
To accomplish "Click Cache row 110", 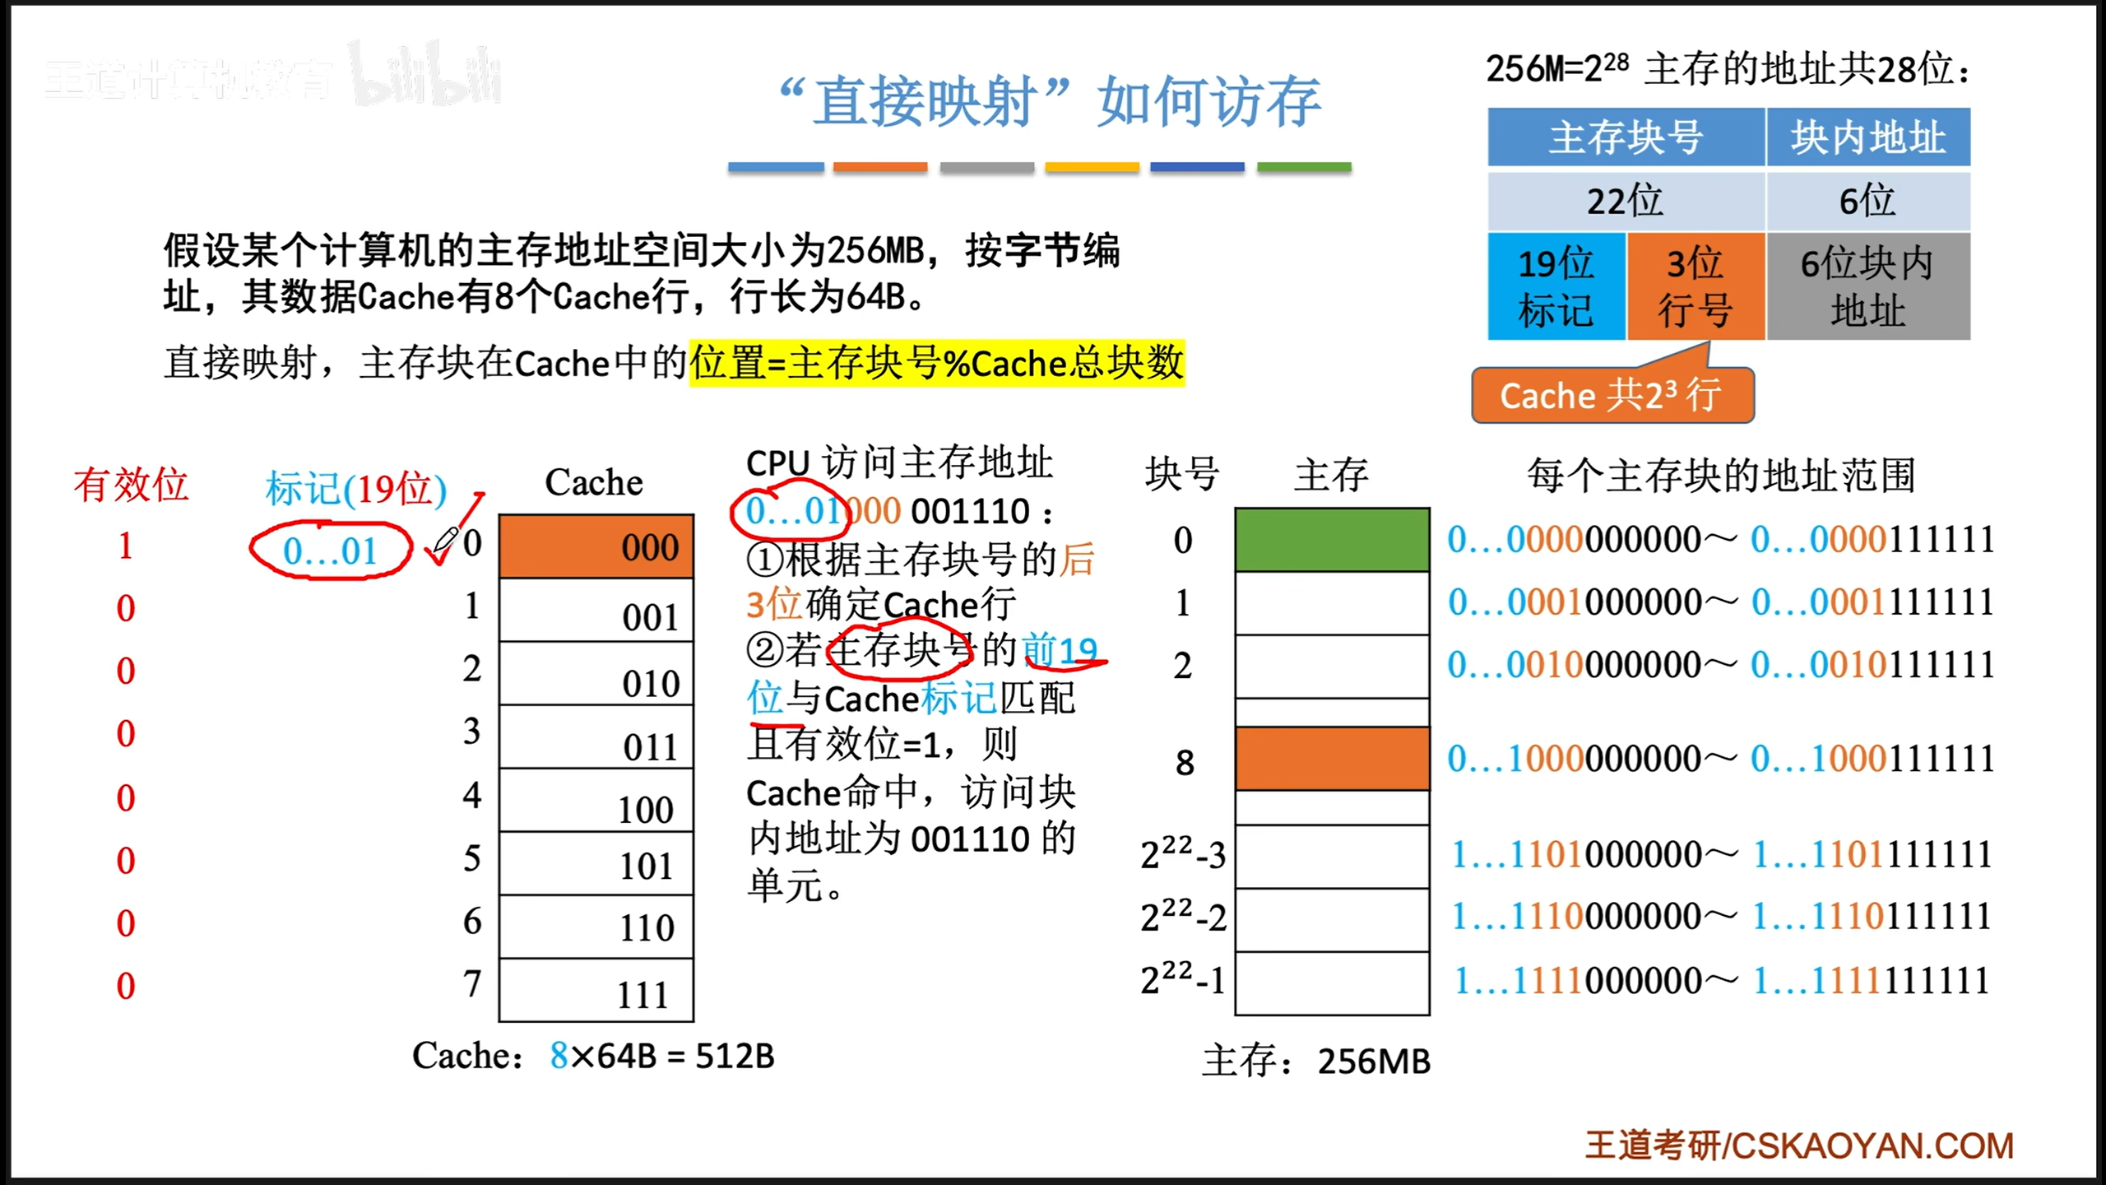I will [596, 927].
